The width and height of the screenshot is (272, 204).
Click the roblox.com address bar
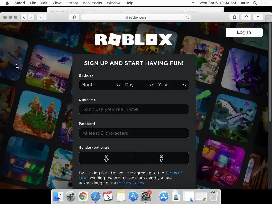(136, 17)
